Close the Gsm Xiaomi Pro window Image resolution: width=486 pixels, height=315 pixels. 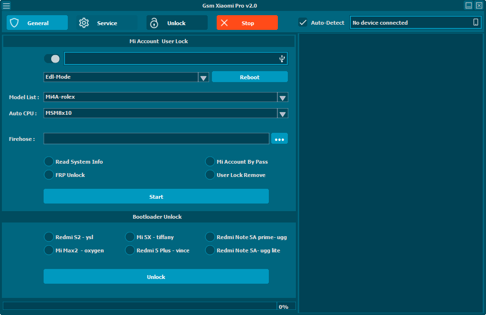479,5
